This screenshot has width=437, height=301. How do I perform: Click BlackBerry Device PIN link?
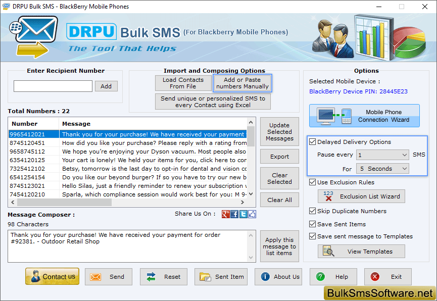[358, 91]
